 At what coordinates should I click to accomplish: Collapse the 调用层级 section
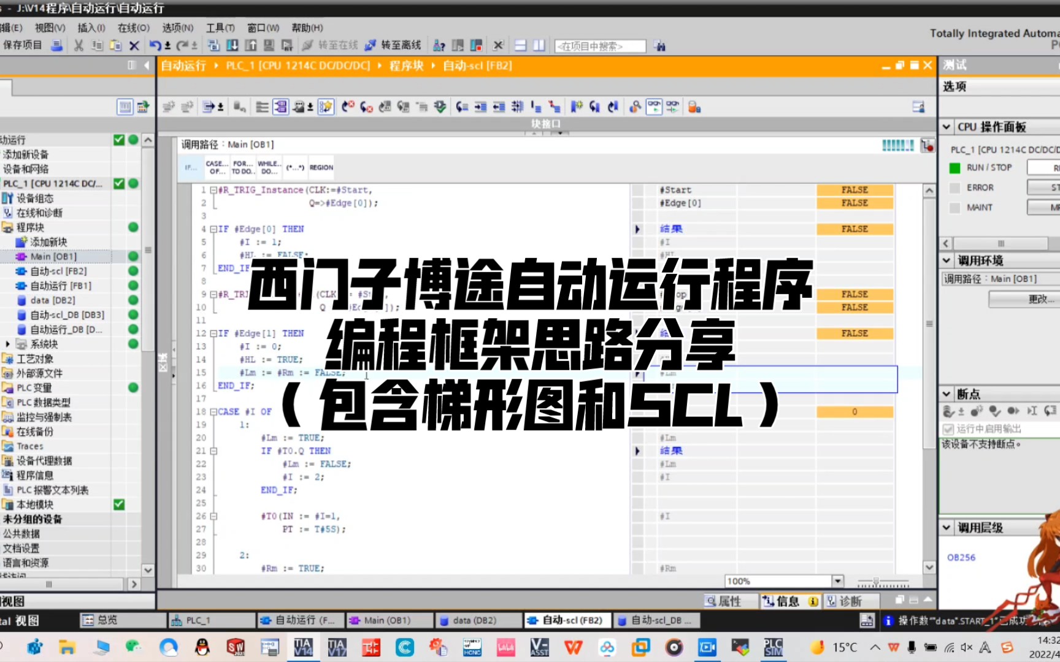[947, 527]
